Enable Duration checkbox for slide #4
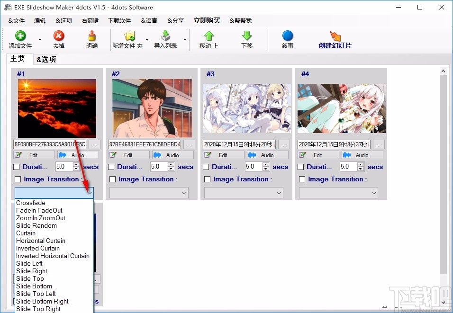 coord(302,167)
